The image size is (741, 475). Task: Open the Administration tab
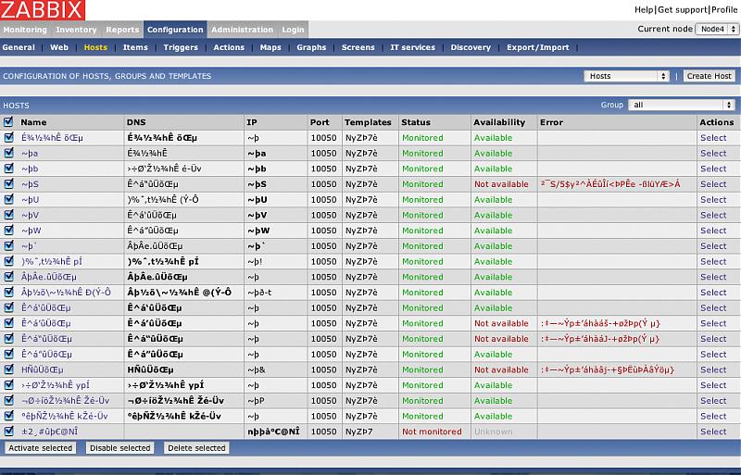pyautogui.click(x=242, y=30)
